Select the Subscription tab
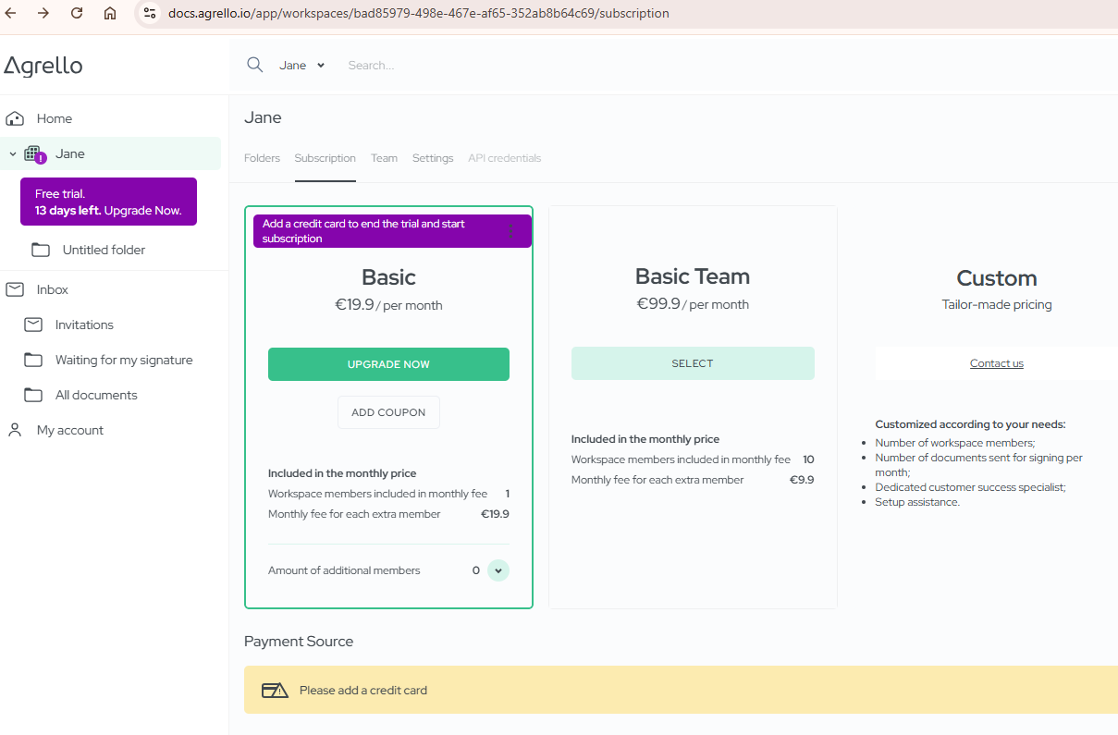1118x735 pixels. click(326, 158)
